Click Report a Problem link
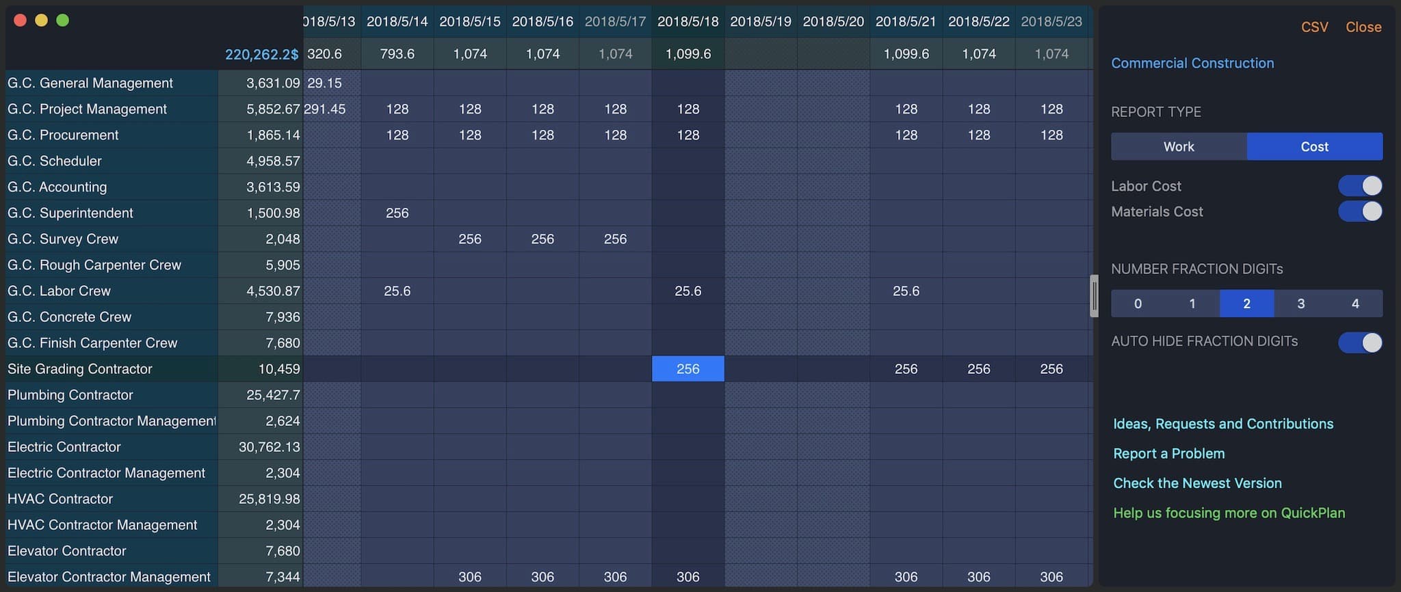Viewport: 1401px width, 592px height. [1168, 453]
